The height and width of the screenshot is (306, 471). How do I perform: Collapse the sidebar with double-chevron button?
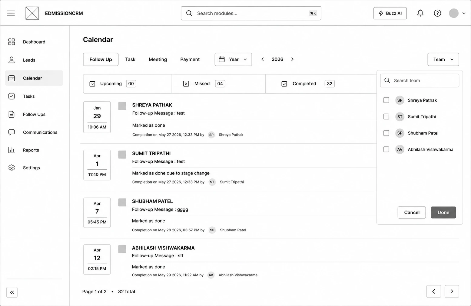click(x=12, y=292)
